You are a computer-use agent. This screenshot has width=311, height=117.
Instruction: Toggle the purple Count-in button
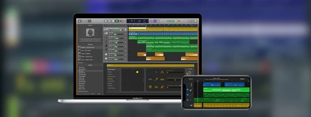click(155, 21)
